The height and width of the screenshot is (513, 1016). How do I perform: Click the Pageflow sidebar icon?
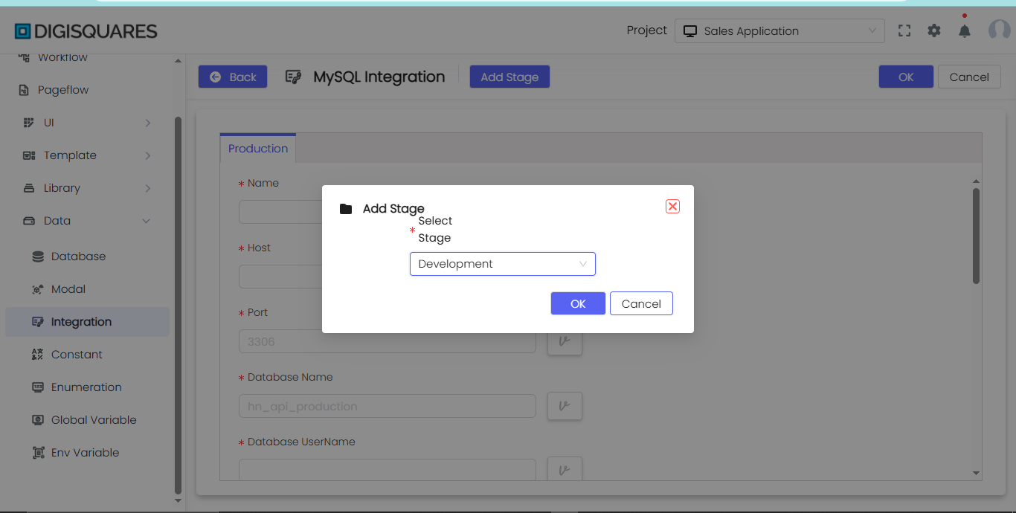point(24,90)
